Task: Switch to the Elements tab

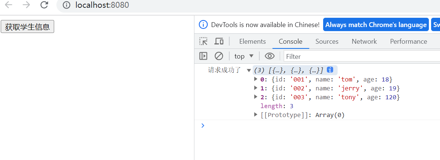Action: pyautogui.click(x=252, y=41)
